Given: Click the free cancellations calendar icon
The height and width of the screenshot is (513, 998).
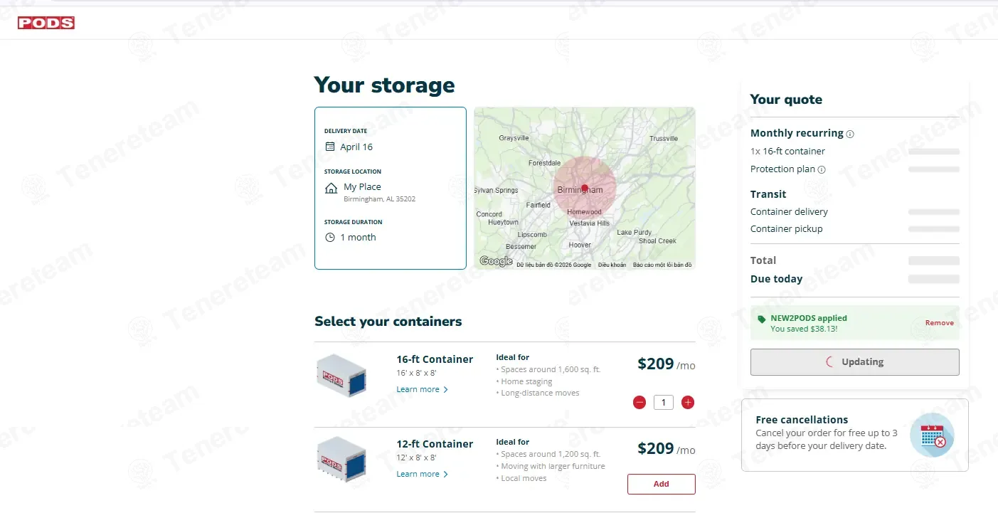Looking at the screenshot, I should click(x=932, y=435).
